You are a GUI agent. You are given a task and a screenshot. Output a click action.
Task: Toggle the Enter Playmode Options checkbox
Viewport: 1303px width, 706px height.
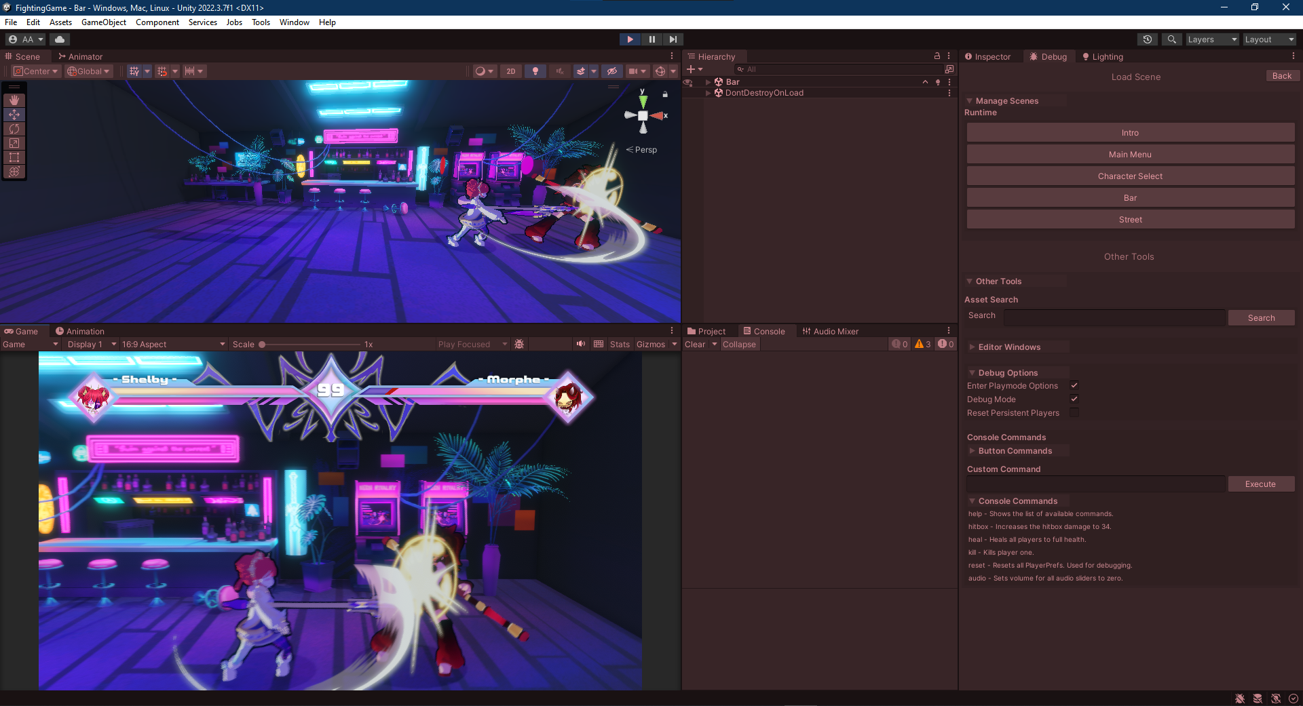click(x=1074, y=386)
